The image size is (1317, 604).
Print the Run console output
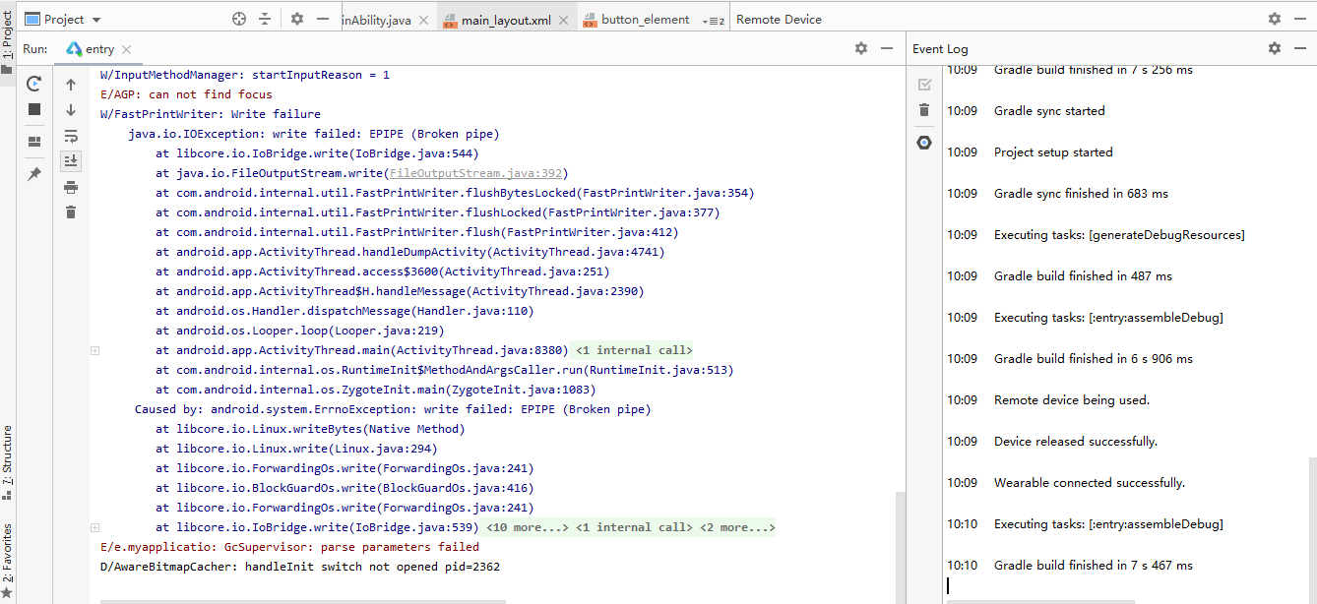click(71, 187)
